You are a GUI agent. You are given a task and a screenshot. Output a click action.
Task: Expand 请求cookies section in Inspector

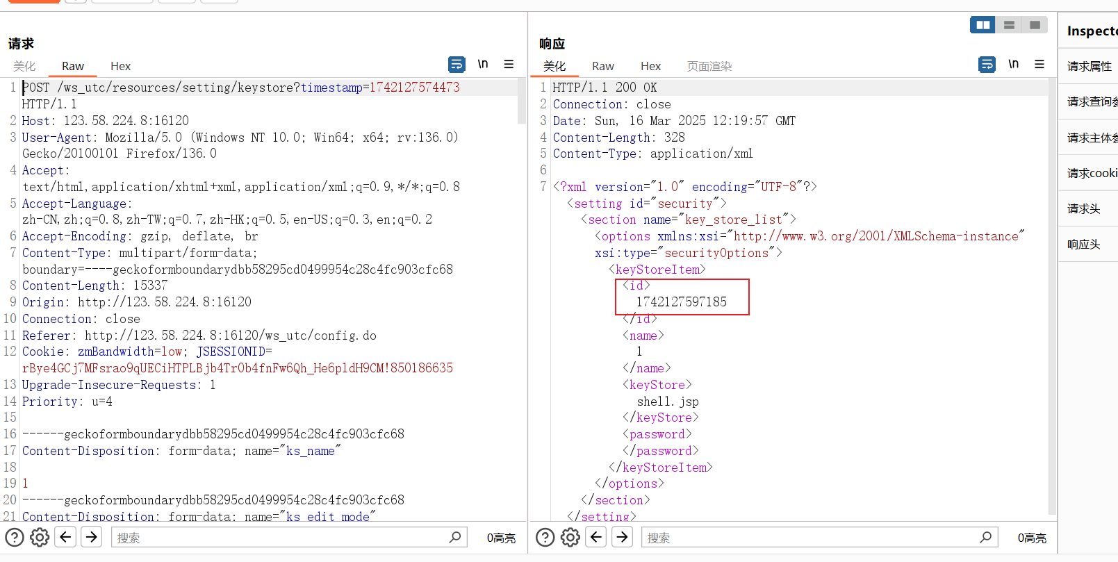point(1088,173)
